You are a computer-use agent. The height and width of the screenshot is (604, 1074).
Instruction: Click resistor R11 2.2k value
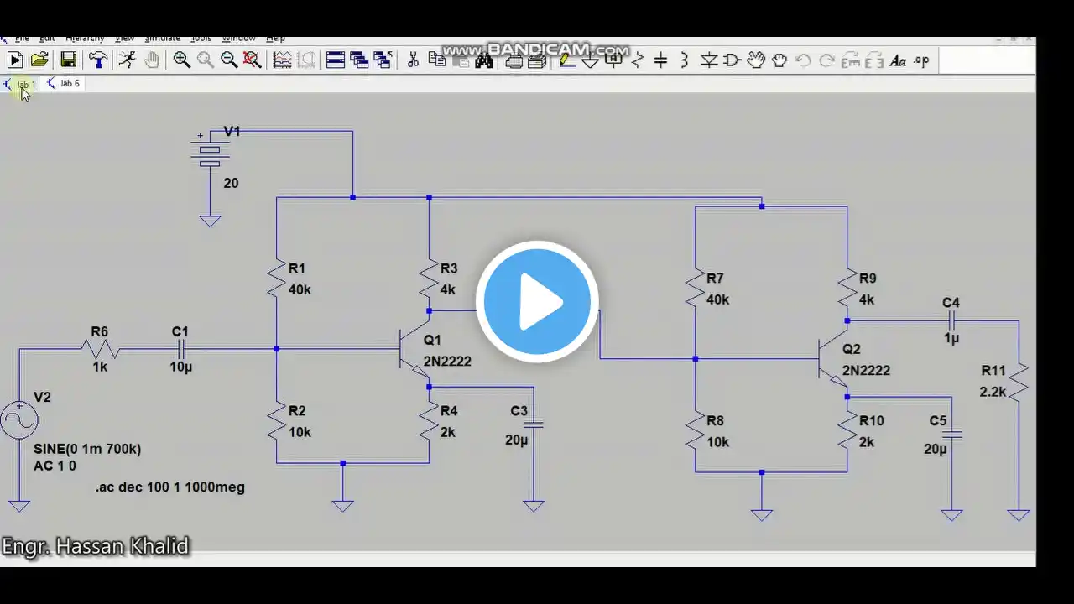993,392
